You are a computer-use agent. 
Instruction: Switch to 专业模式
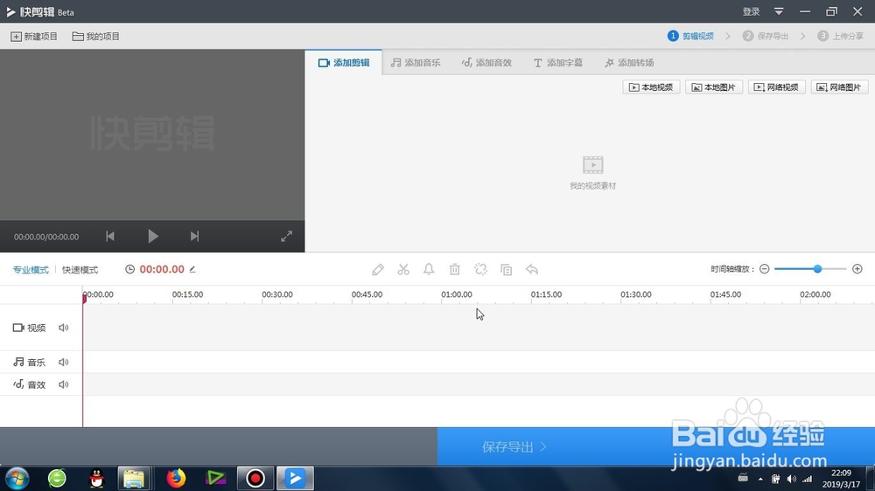click(31, 270)
